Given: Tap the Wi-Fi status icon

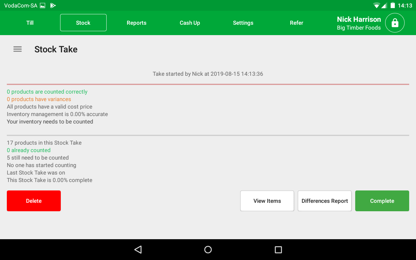Looking at the screenshot, I should point(377,6).
